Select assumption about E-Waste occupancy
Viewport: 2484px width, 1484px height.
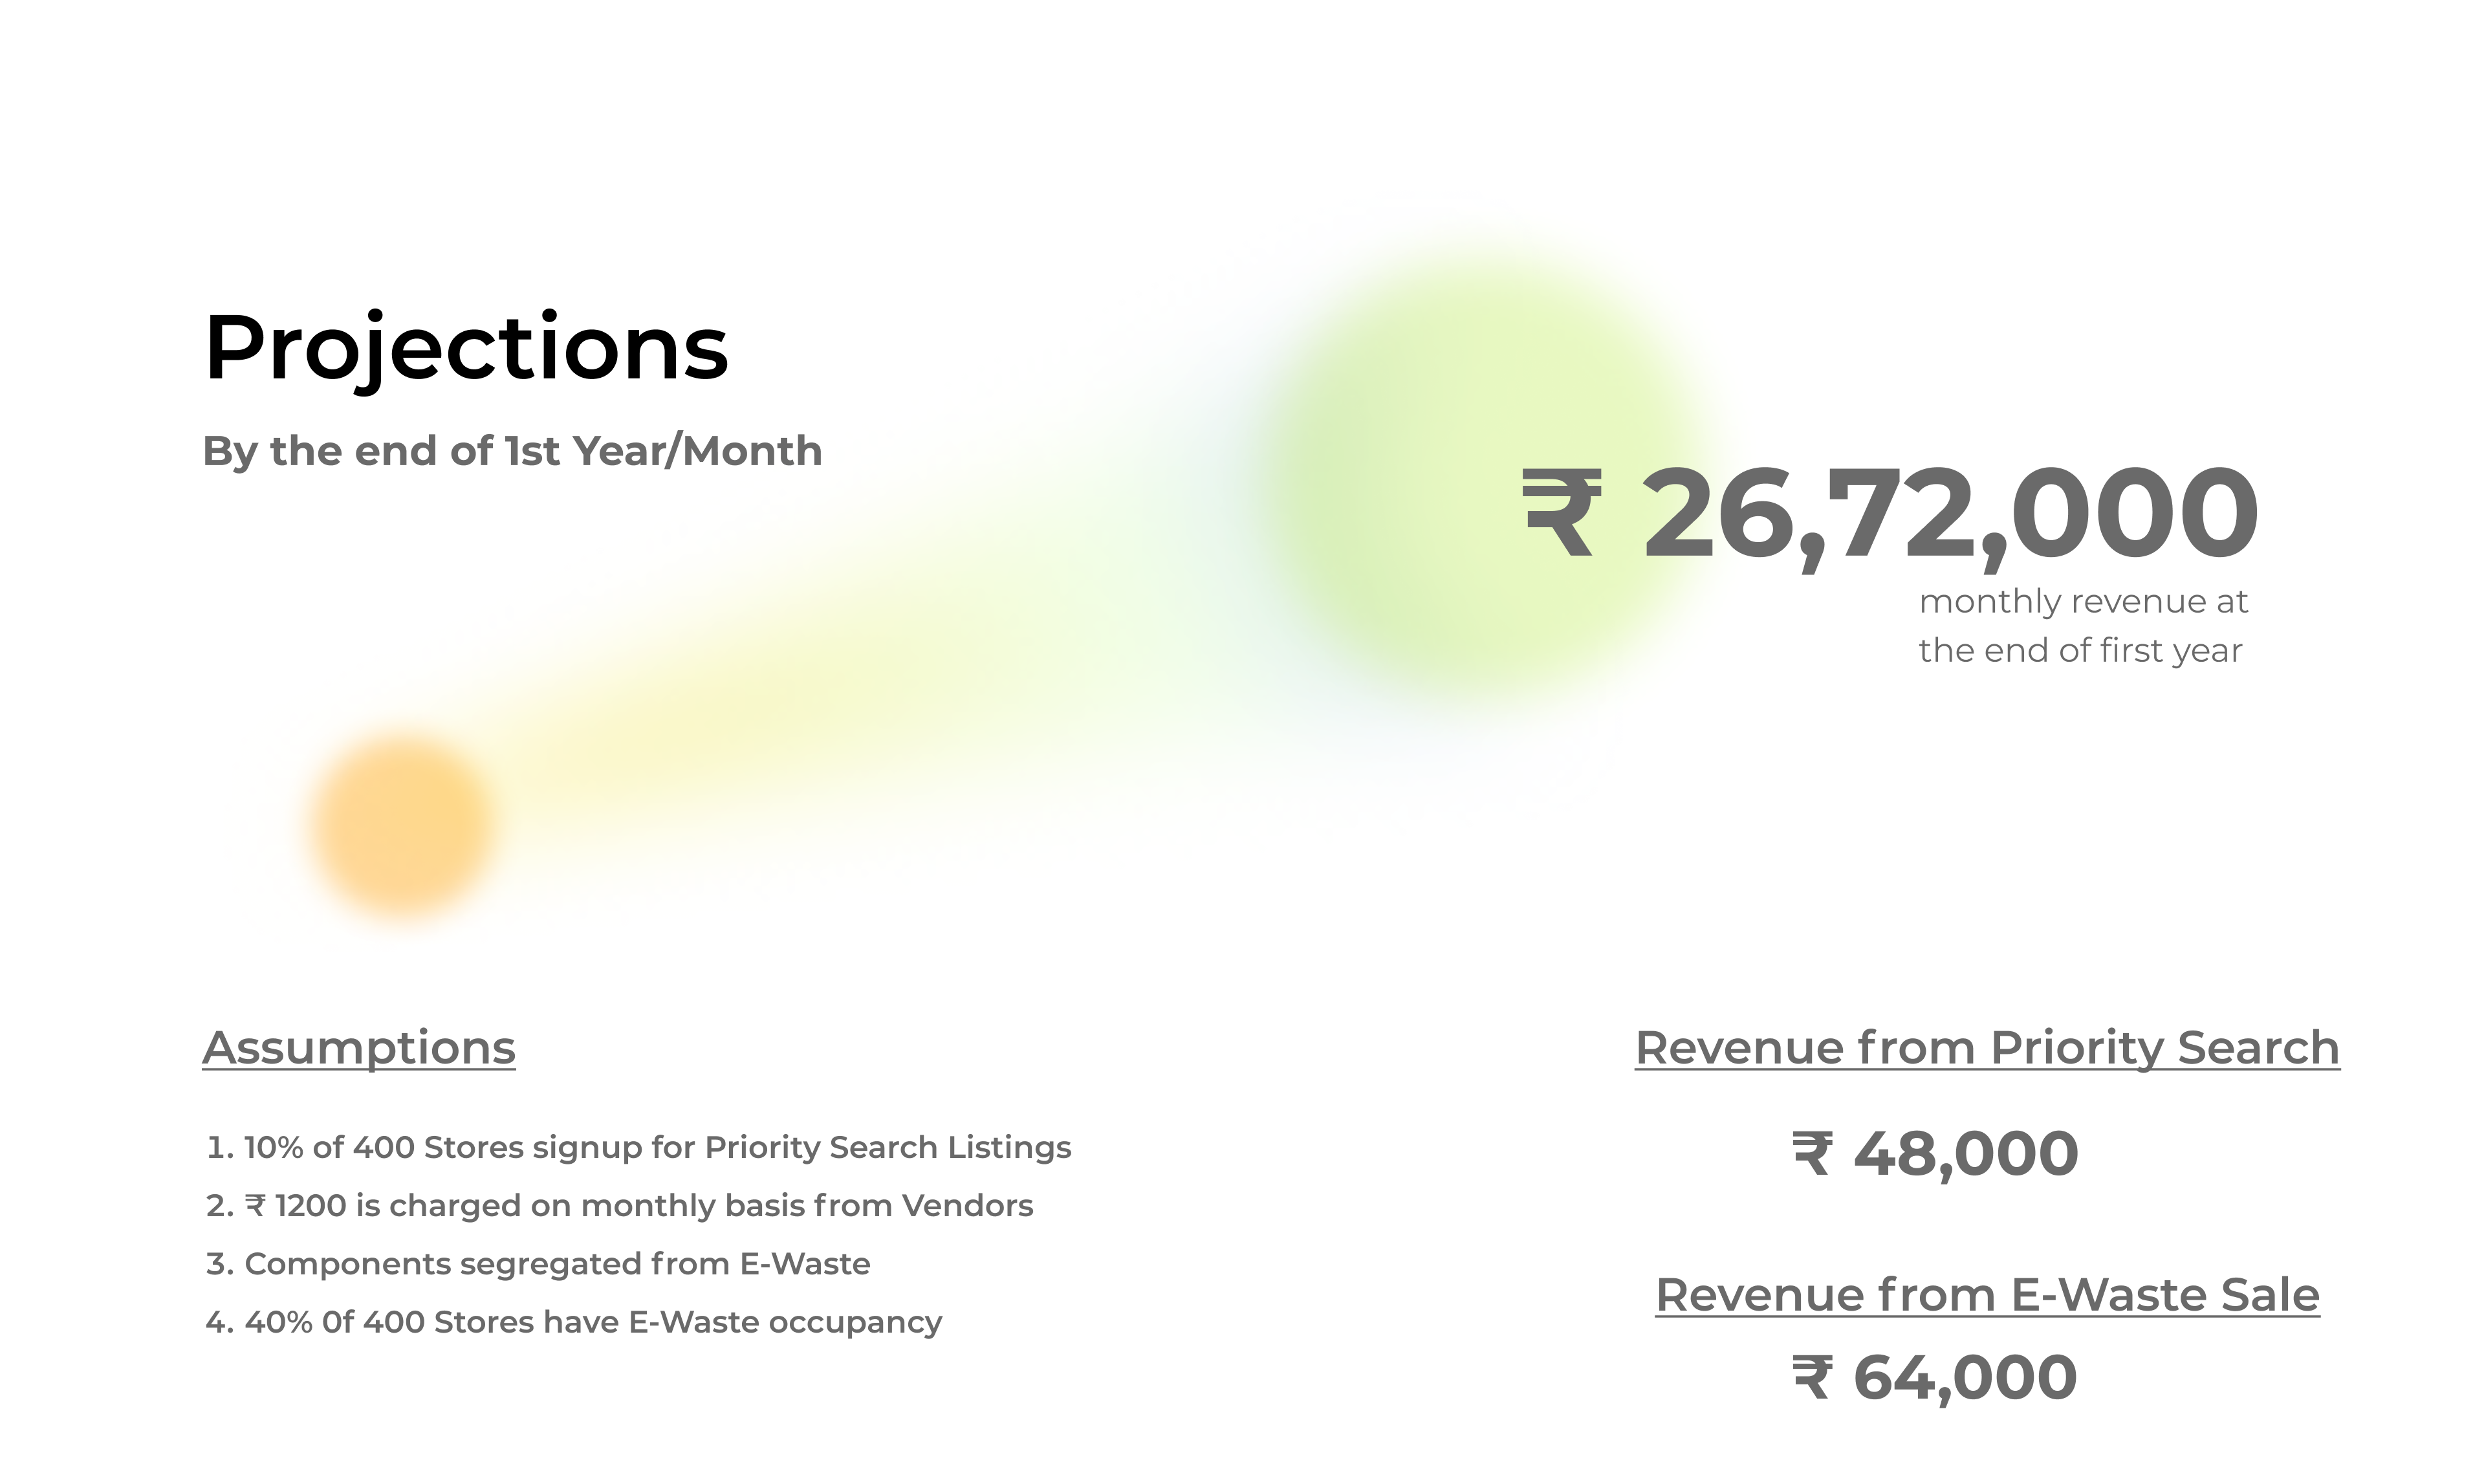coord(574,1322)
